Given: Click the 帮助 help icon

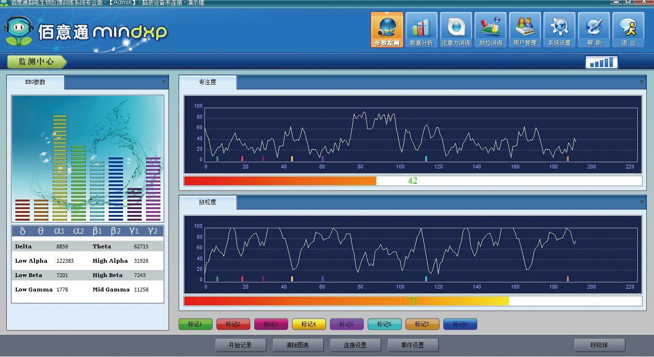Looking at the screenshot, I should click(x=594, y=30).
